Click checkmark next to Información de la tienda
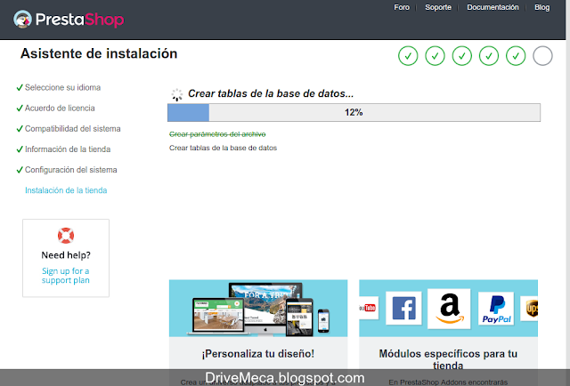This screenshot has width=570, height=386. [20, 149]
